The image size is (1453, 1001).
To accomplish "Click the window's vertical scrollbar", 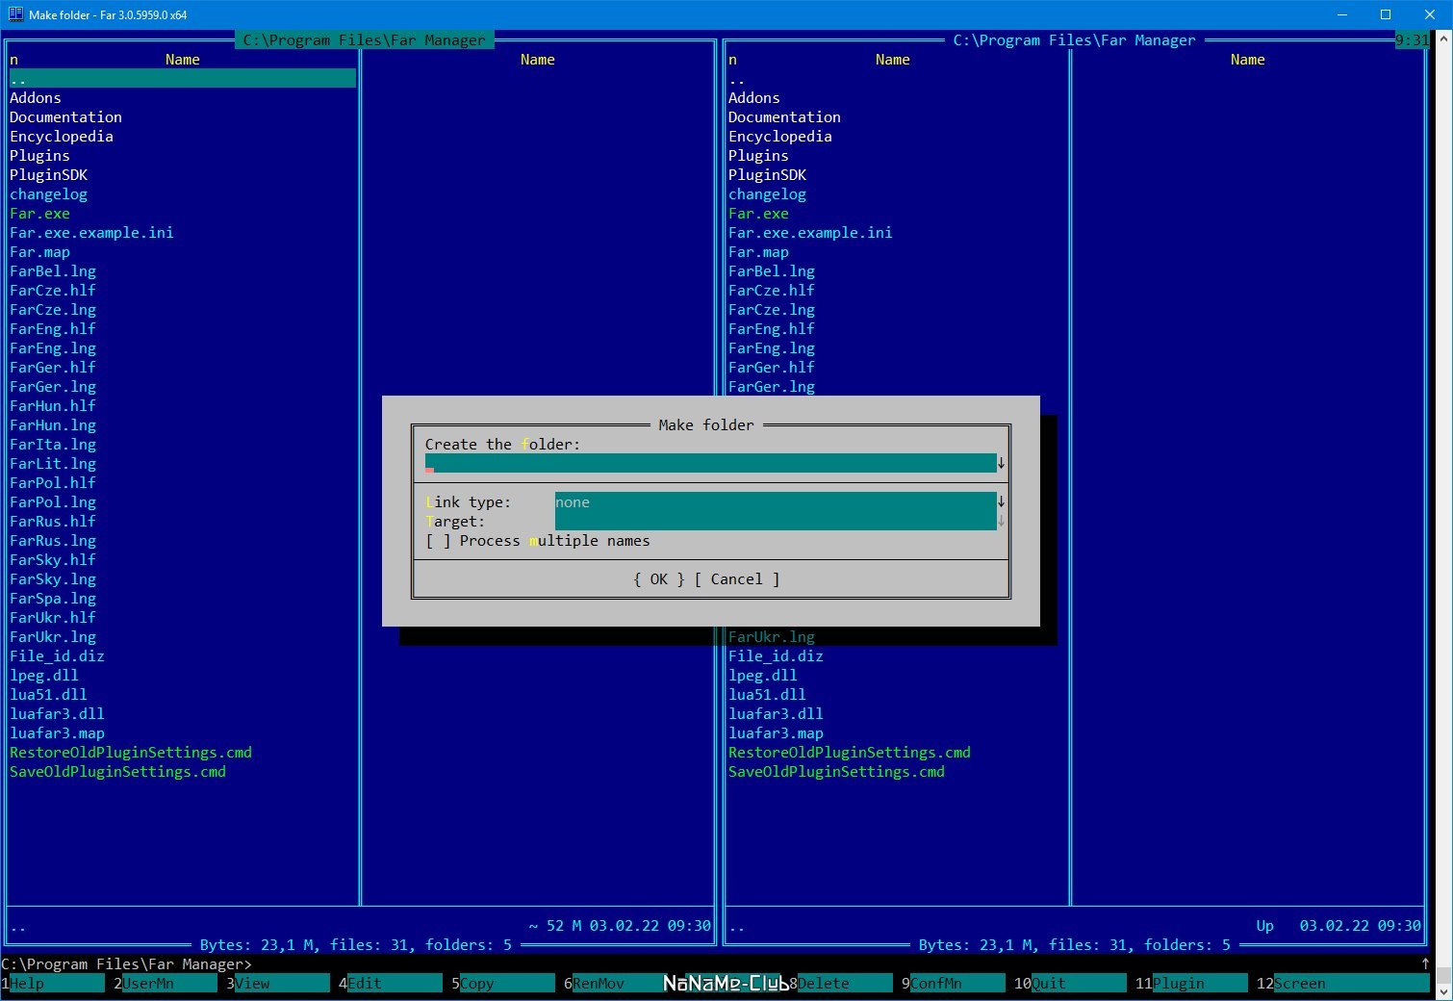I will point(1443,510).
